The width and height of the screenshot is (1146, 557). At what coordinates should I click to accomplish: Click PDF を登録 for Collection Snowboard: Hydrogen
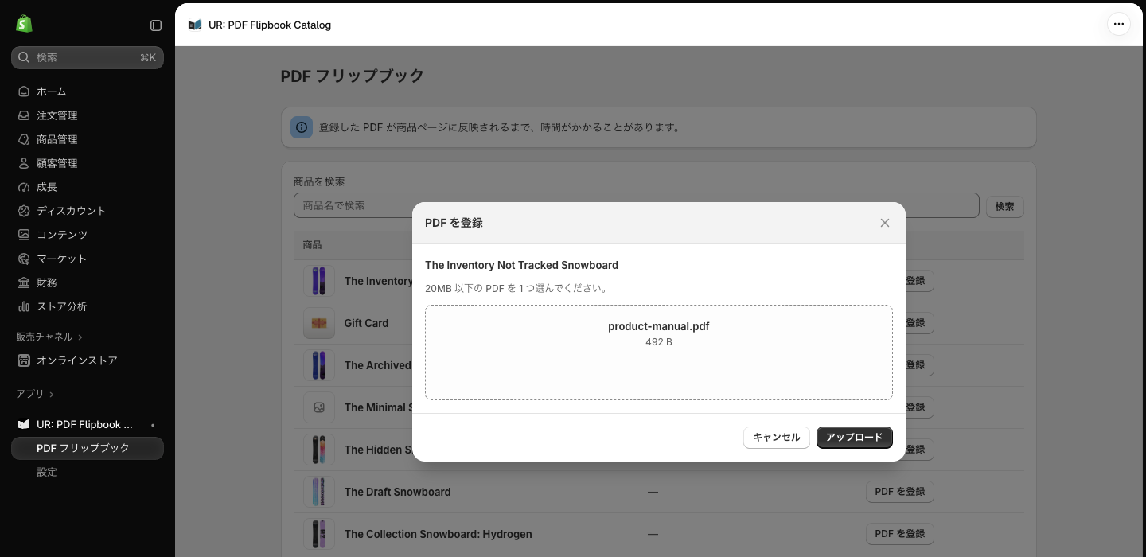pyautogui.click(x=900, y=534)
